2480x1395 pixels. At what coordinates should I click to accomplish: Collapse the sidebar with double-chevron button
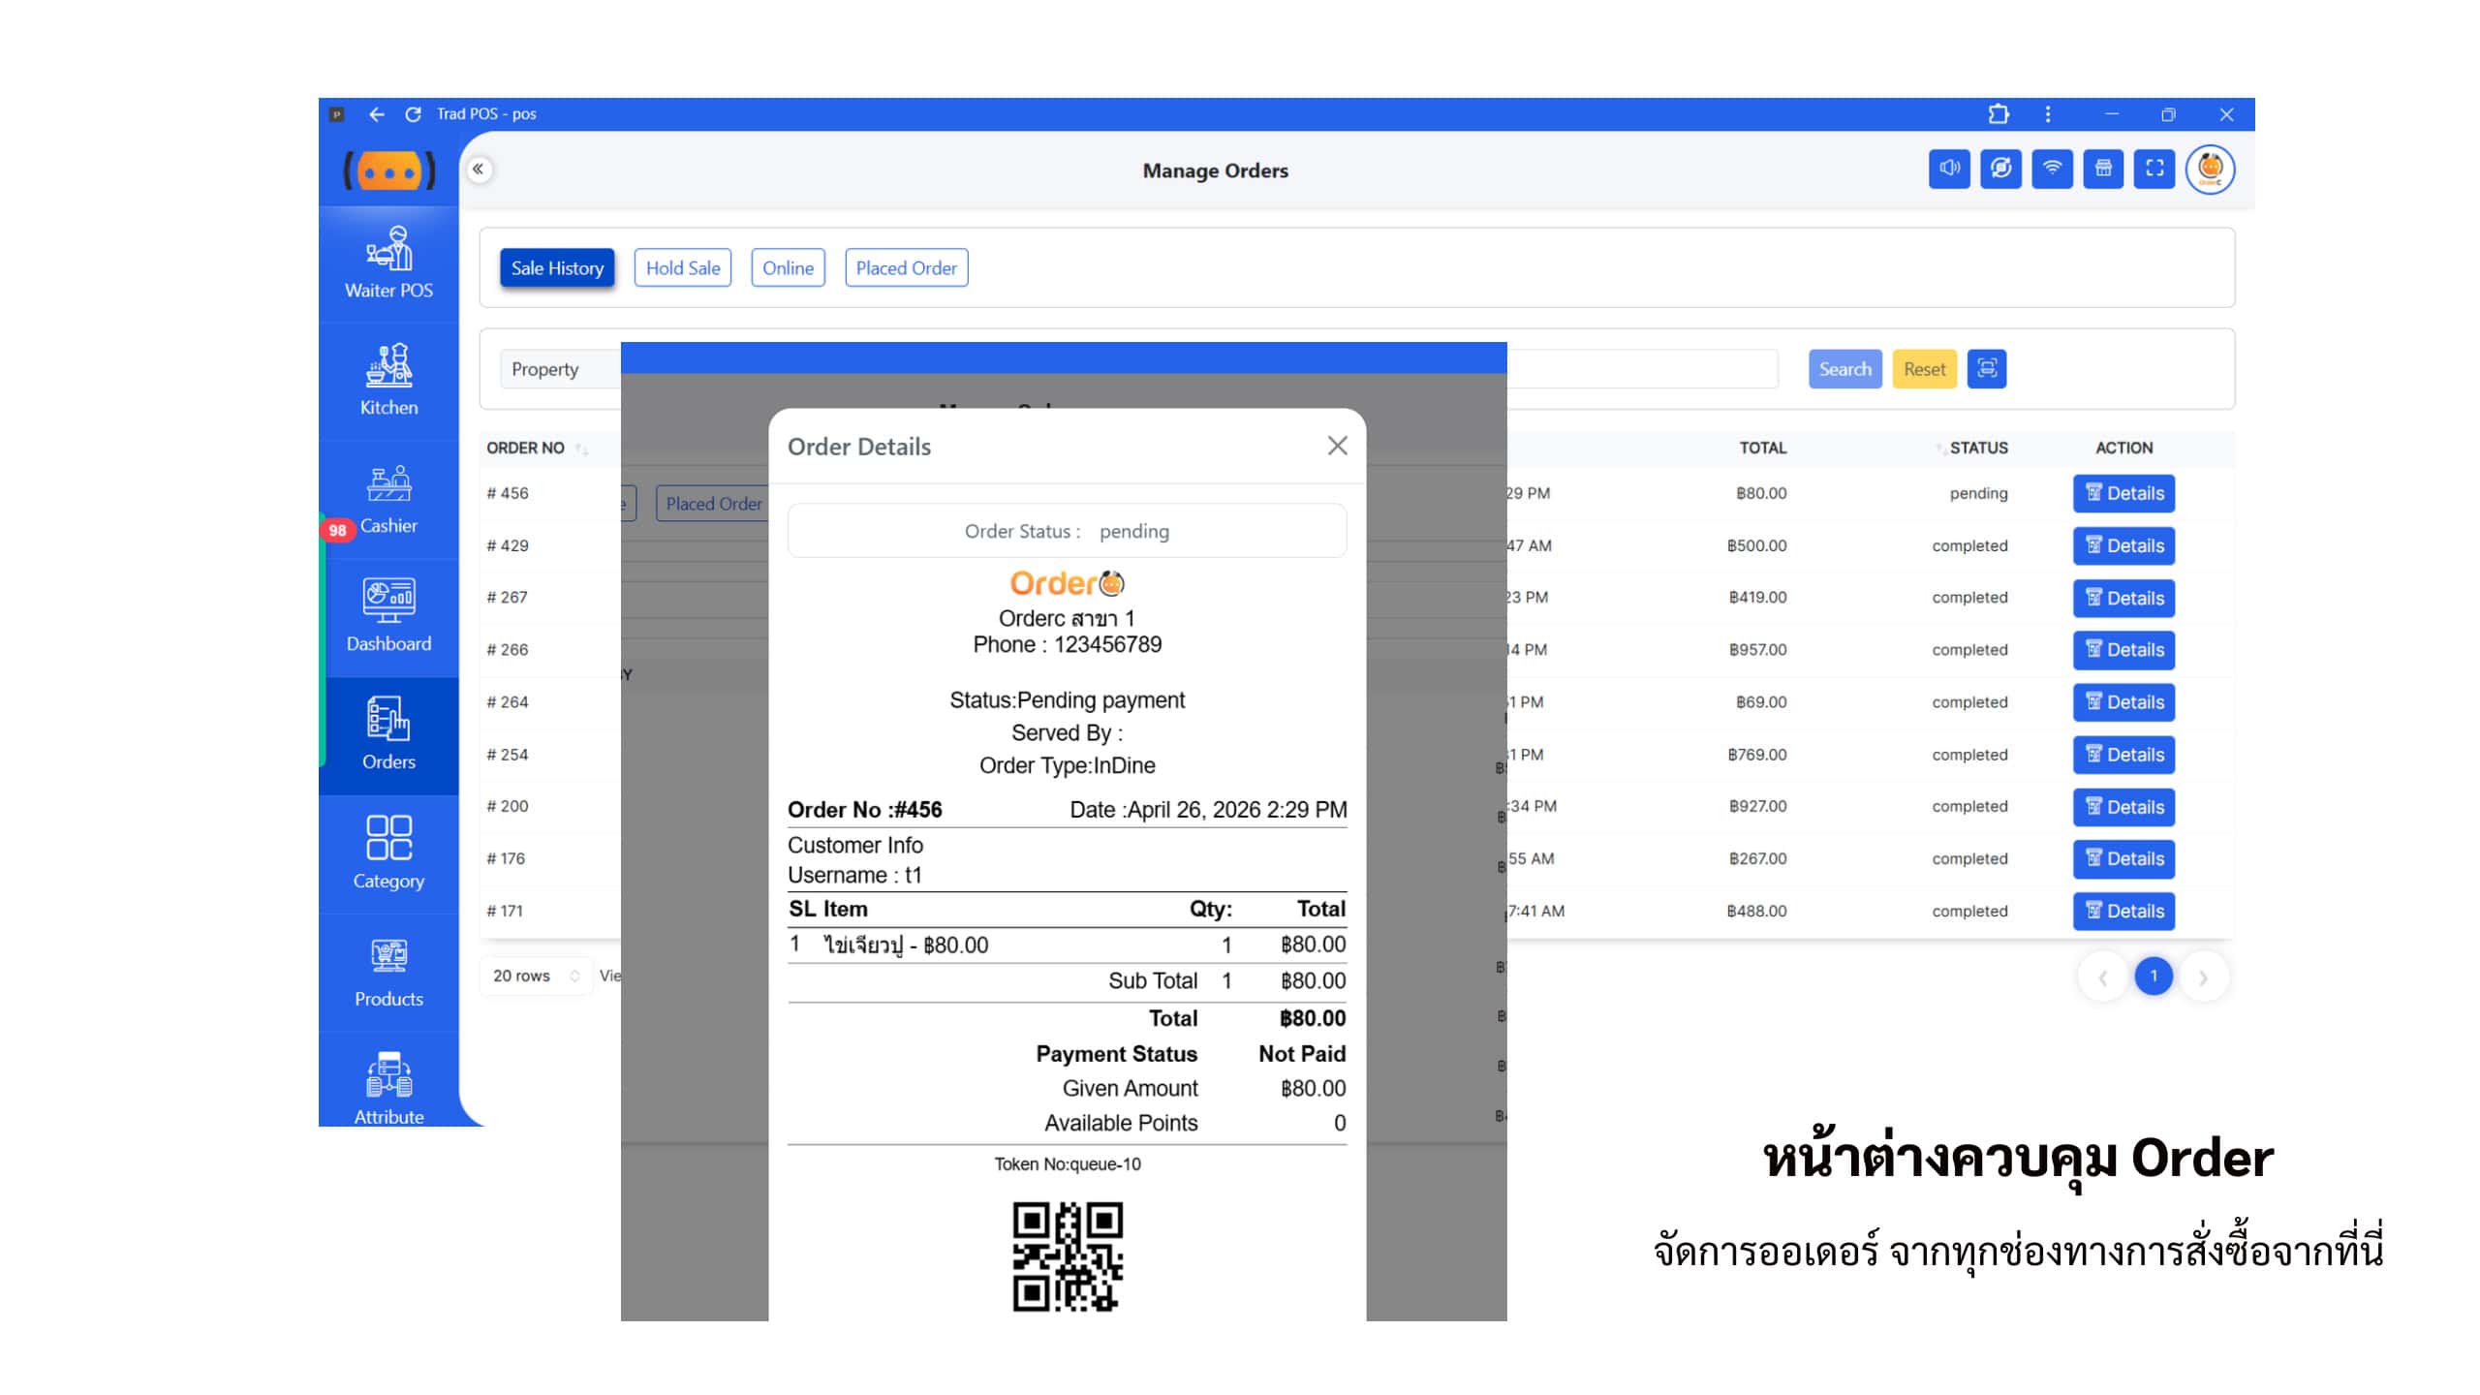click(479, 170)
